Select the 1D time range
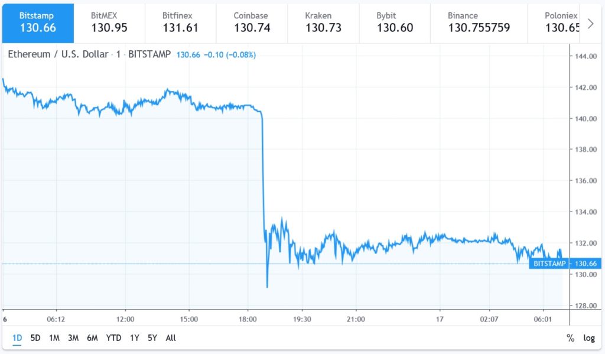The image size is (605, 354). pyautogui.click(x=17, y=338)
